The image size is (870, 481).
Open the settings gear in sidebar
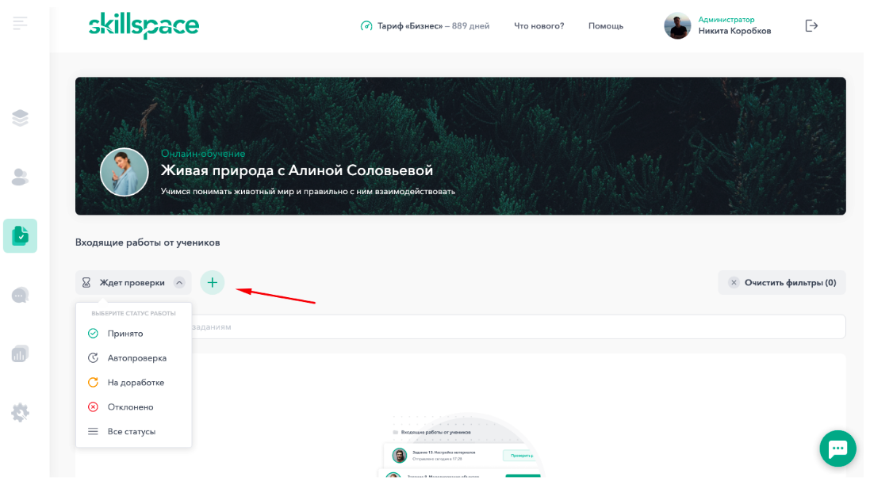pyautogui.click(x=20, y=413)
